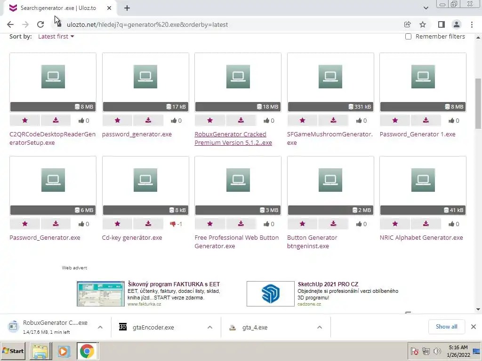
Task: Open Windows Media Player taskbar icon
Action: (64, 351)
